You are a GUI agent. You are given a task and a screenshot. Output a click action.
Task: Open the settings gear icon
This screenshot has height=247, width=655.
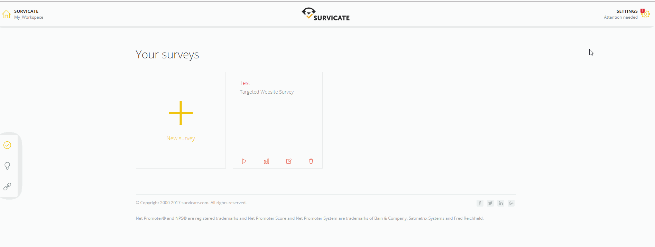pyautogui.click(x=645, y=14)
